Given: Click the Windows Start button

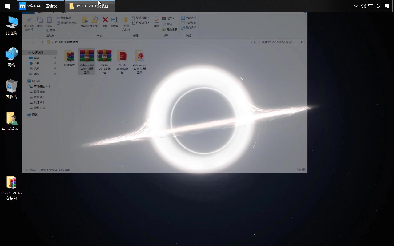Looking at the screenshot, I should click(x=7, y=6).
